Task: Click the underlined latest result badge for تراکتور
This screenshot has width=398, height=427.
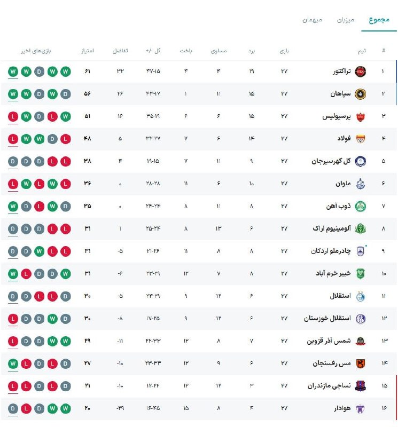Action: pyautogui.click(x=13, y=72)
